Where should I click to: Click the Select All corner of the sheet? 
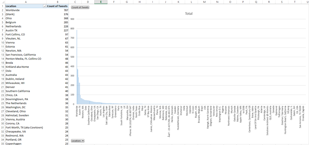2,2
